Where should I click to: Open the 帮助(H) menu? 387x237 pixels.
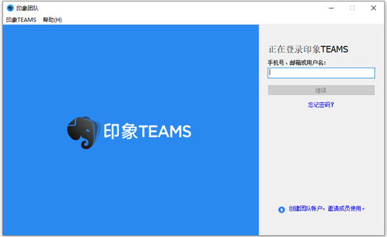[52, 20]
